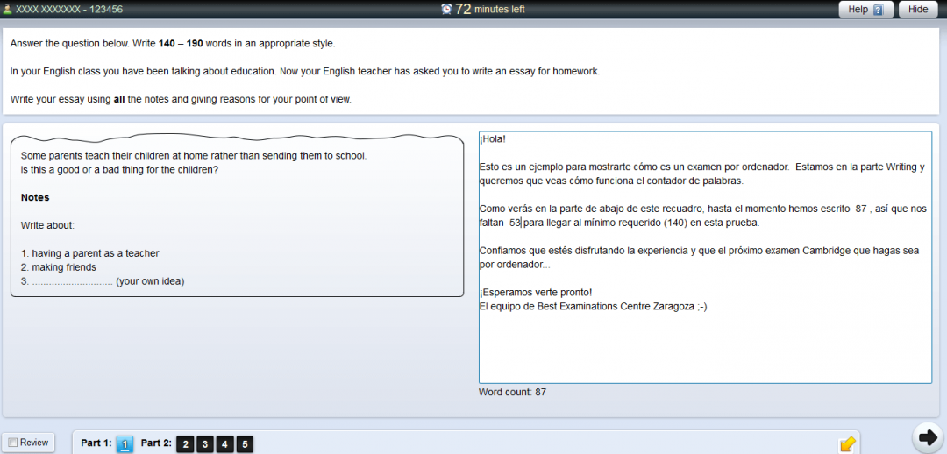
Task: Jump to question 5 in Part 2
Action: click(x=245, y=444)
